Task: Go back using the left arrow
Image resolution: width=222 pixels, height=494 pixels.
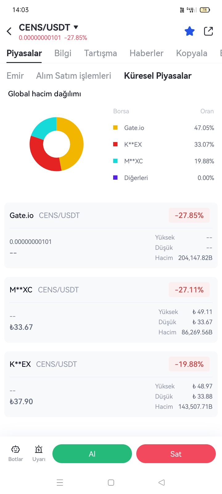Action: pyautogui.click(x=9, y=31)
